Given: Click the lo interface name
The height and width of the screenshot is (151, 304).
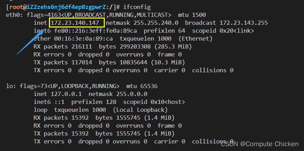Looking at the screenshot, I should (10, 86).
